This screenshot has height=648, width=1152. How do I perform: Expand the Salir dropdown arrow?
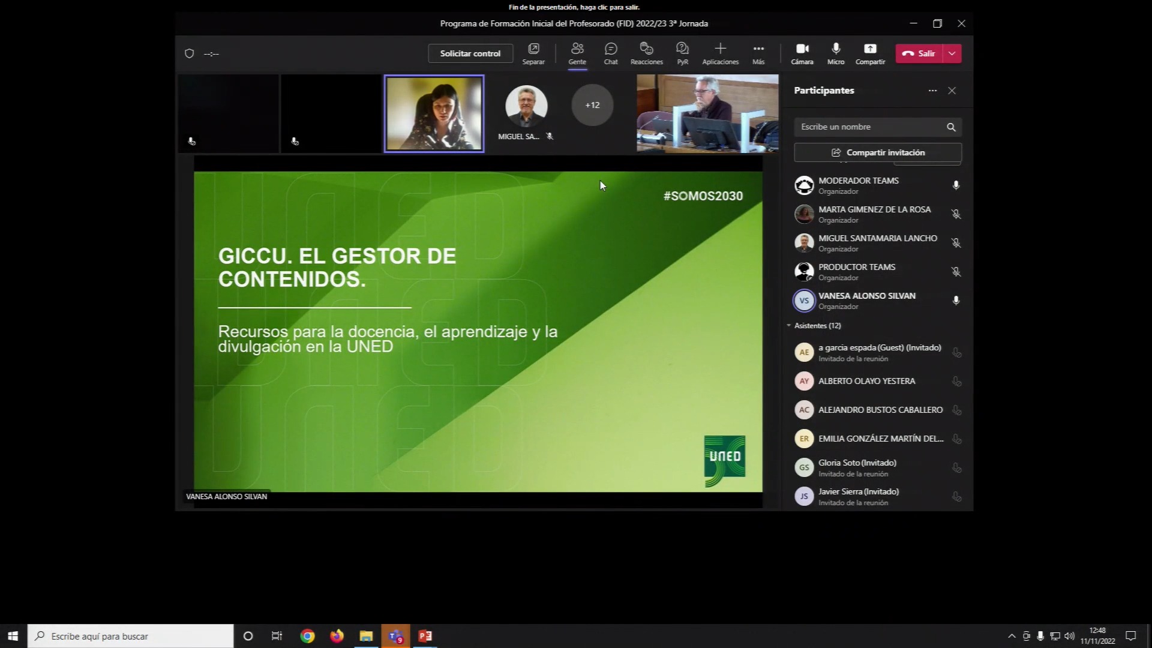[952, 53]
